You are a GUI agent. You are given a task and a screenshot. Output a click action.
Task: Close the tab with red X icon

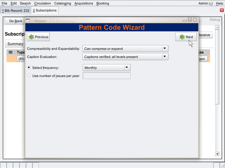[x=222, y=10]
